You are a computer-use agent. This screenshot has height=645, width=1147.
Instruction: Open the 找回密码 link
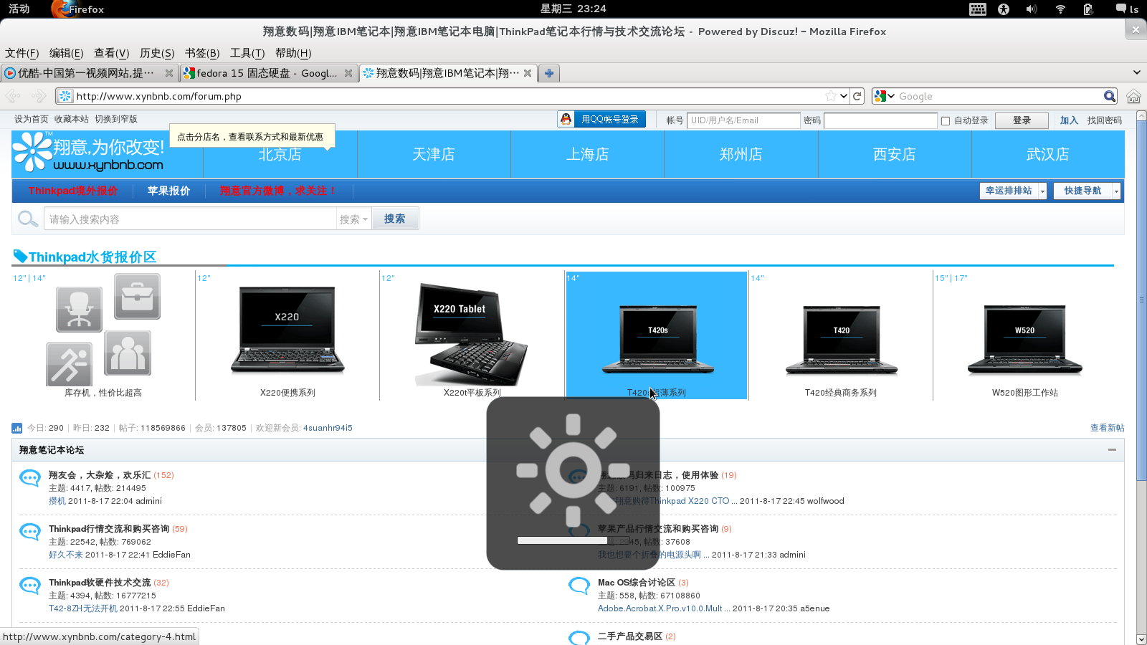click(x=1104, y=120)
